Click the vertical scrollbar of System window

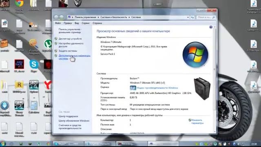pyautogui.click(x=215, y=69)
